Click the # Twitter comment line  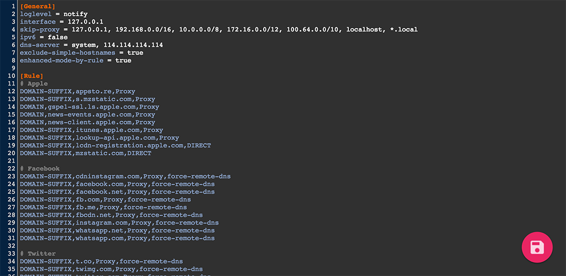click(x=38, y=253)
